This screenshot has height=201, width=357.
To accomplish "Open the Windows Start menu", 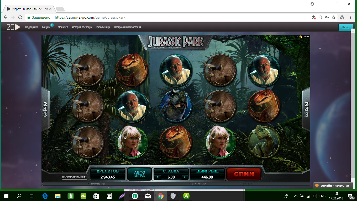I will click(x=6, y=196).
